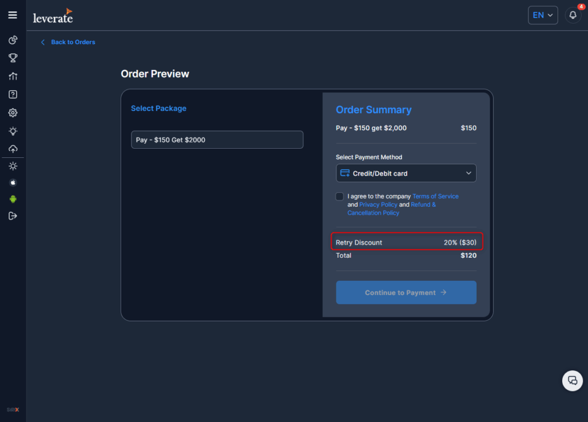Open the chat support bubble
588x422 pixels.
(x=572, y=380)
